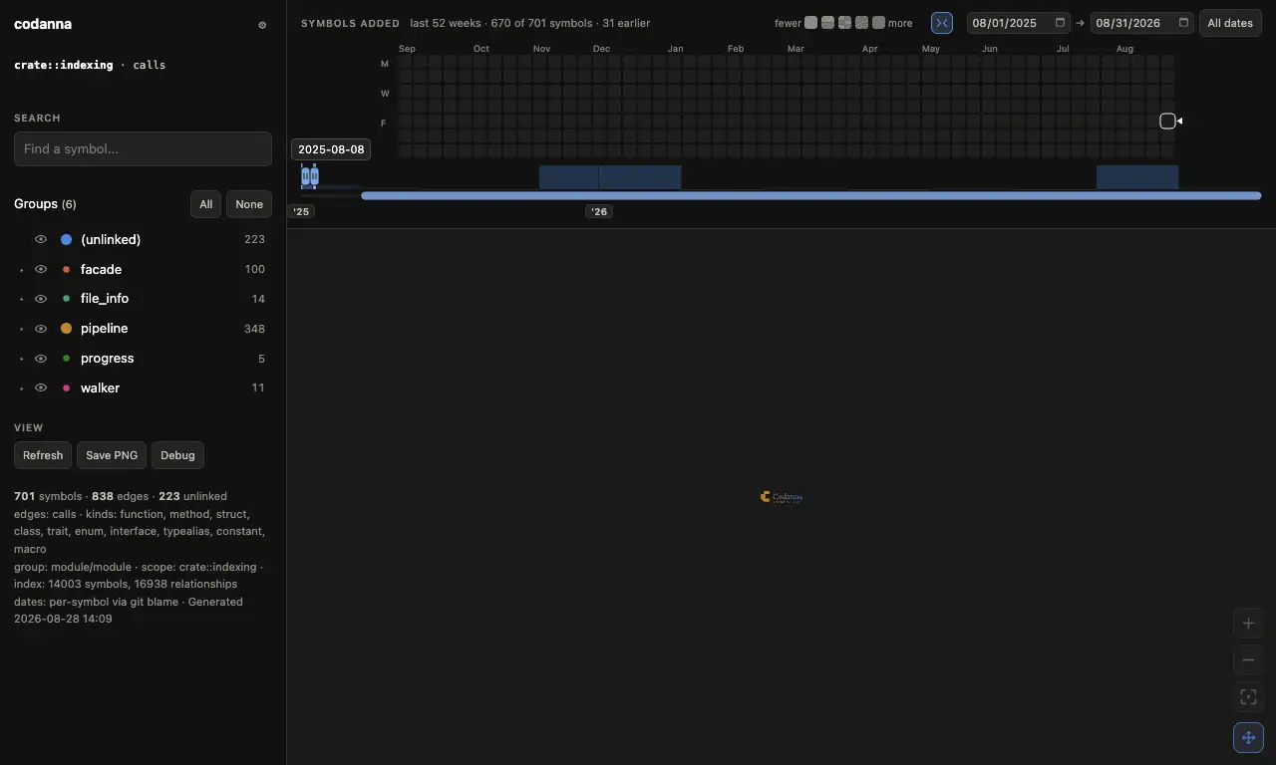The height and width of the screenshot is (765, 1276).
Task: Zoom out with the minus button
Action: point(1248,660)
